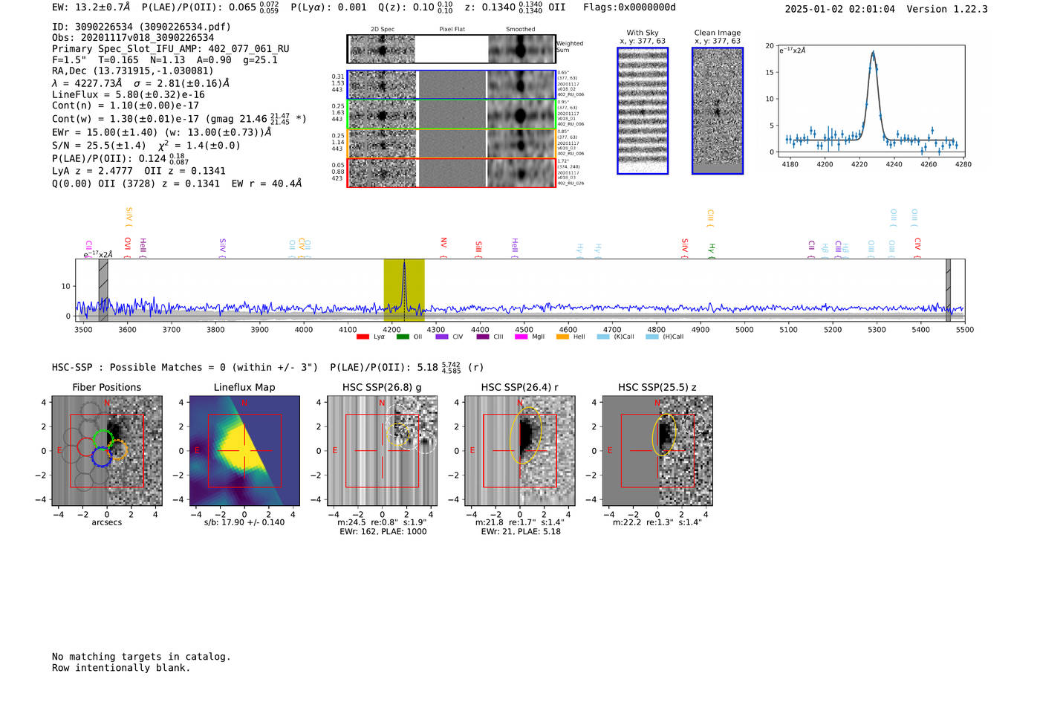The height and width of the screenshot is (708, 1040).
Task: Click the Gaussian emission line fit plot
Action: (x=871, y=100)
